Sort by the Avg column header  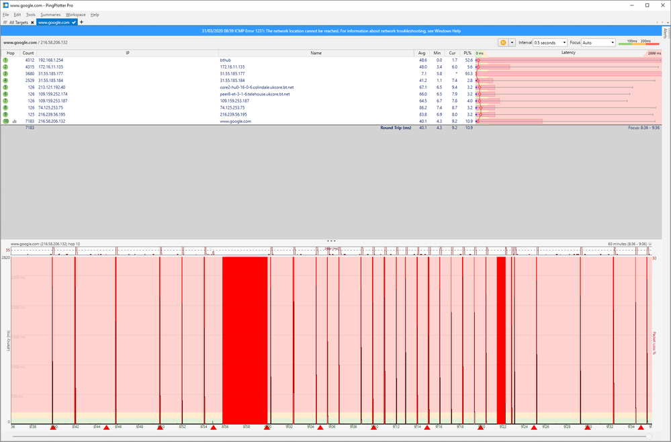click(x=422, y=52)
